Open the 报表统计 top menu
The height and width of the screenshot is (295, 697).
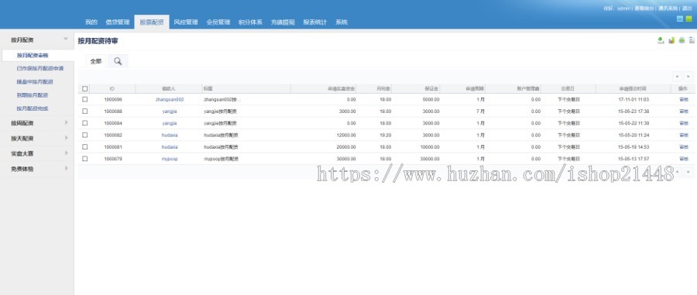pyautogui.click(x=314, y=22)
